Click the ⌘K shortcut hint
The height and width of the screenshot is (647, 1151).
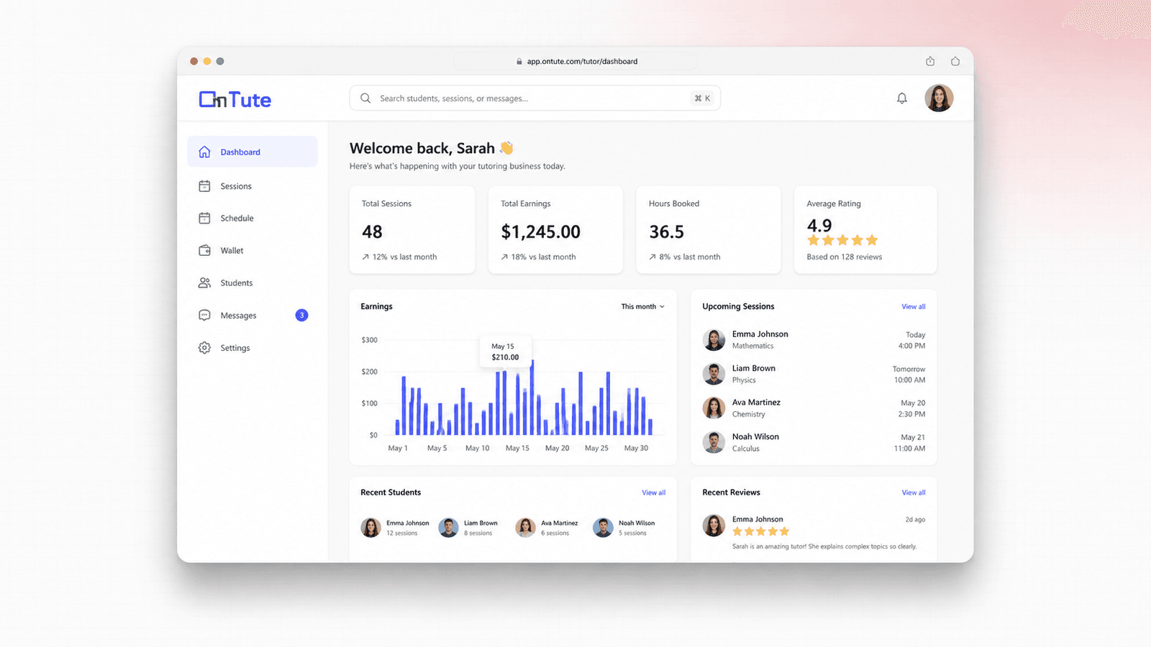(x=702, y=98)
